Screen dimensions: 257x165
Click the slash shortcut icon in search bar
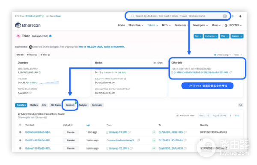coord(224,16)
